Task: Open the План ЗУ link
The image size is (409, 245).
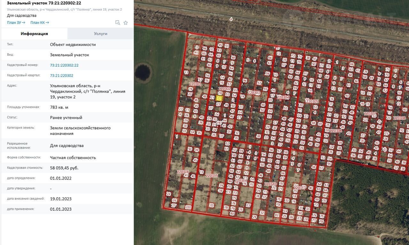Action: click(x=16, y=22)
